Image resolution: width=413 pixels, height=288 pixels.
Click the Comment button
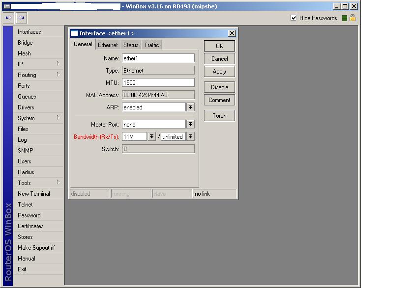[x=219, y=100]
